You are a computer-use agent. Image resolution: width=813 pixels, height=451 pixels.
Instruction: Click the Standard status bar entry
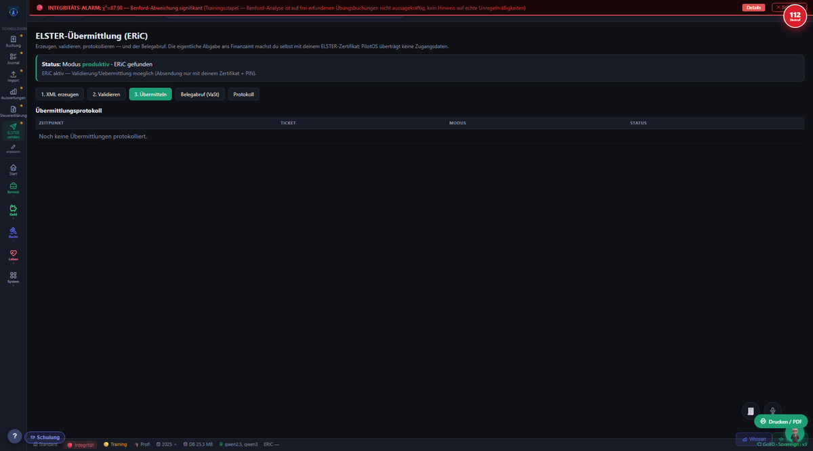point(45,444)
